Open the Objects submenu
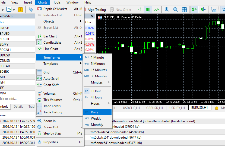The image size is (225, 147). pos(59,21)
